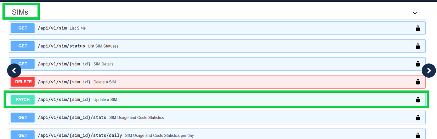Click the lock icon on Delete a SIM row
The image size is (437, 139).
click(418, 81)
